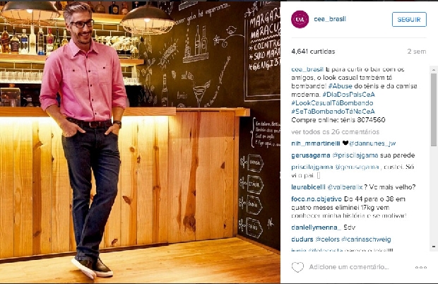
Task: Open the #Abuse hashtag
Action: (x=340, y=86)
